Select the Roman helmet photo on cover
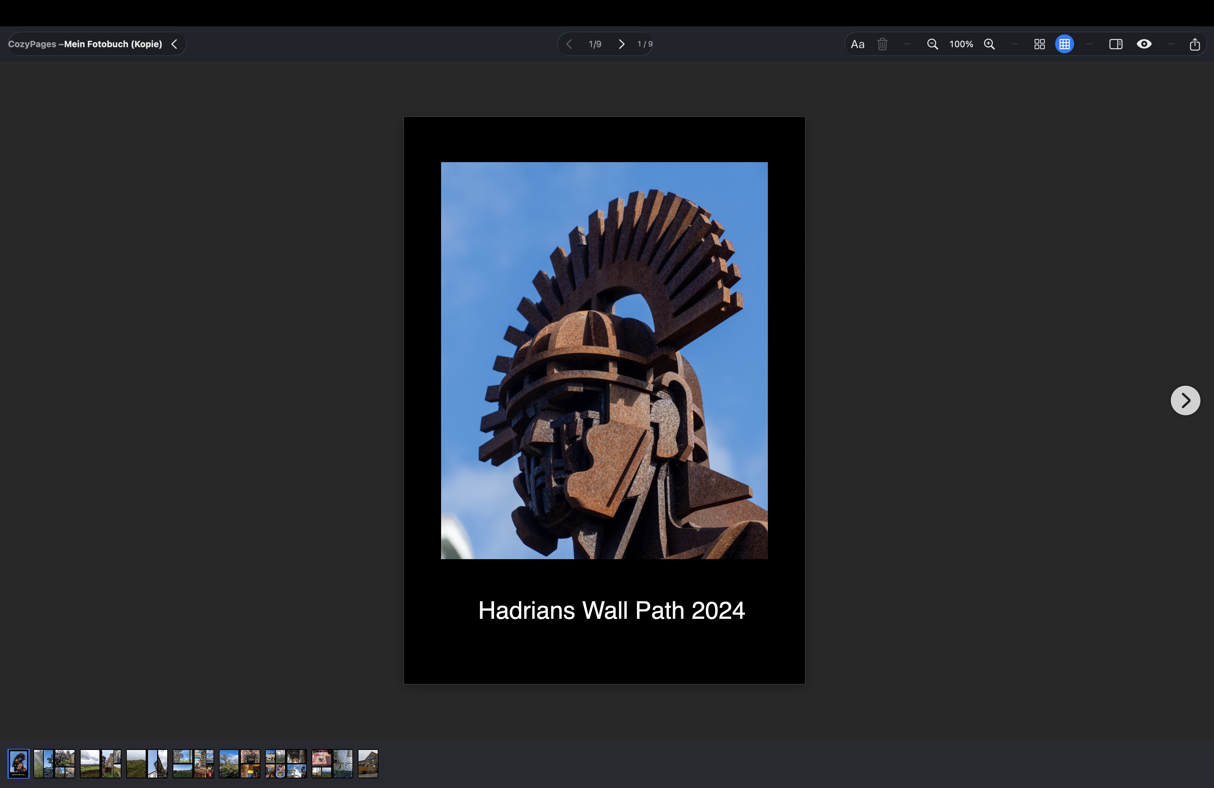1214x788 pixels. 604,360
